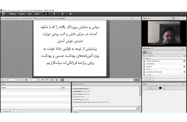187x122 pixels.
Task: Click the fit width icon
Action: pos(57,80)
